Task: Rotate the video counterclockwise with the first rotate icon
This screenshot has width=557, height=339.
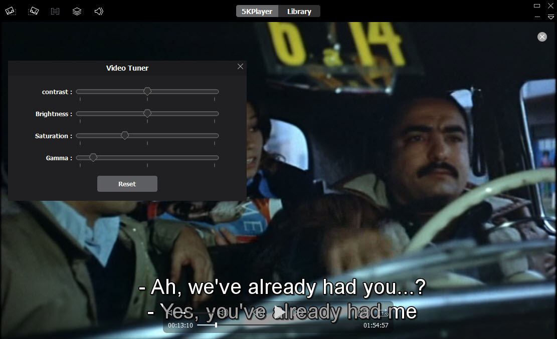Action: click(x=11, y=12)
